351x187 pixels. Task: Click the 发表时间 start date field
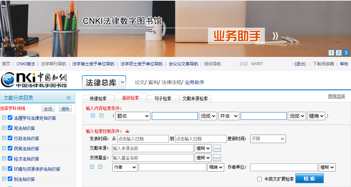click(x=143, y=139)
